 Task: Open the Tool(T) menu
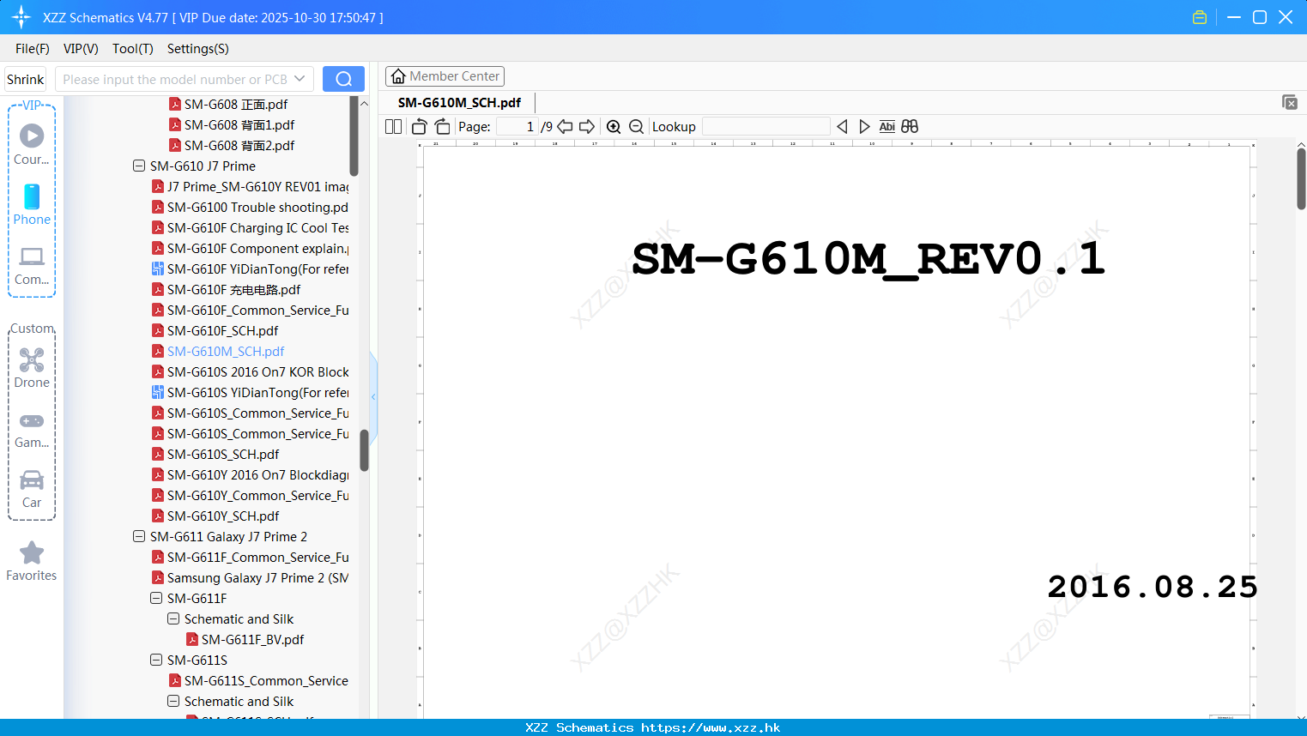click(133, 49)
